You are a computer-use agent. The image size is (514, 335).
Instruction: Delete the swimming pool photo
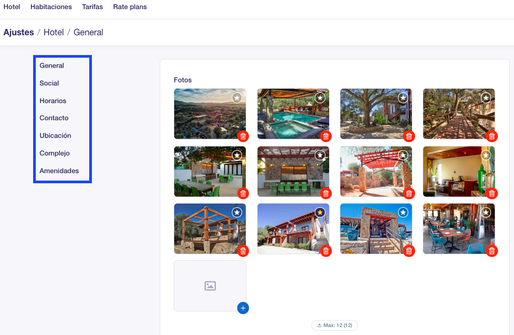click(326, 136)
